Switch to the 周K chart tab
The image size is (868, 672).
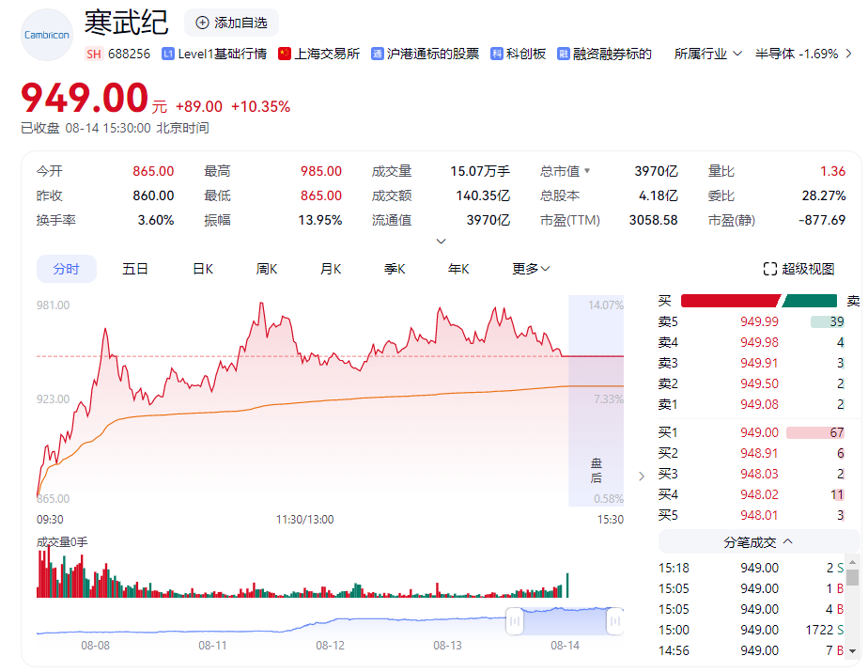point(266,269)
